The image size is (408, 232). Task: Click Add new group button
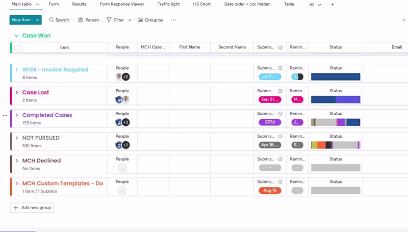tap(32, 208)
